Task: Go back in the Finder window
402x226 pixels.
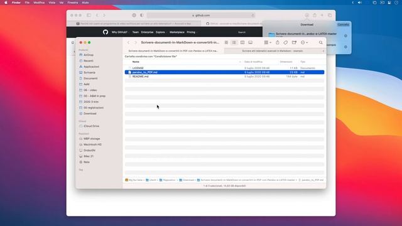Action: point(128,43)
